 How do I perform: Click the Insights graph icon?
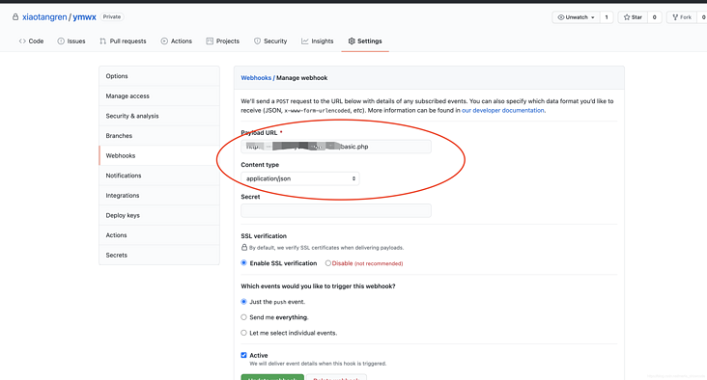[x=305, y=41]
